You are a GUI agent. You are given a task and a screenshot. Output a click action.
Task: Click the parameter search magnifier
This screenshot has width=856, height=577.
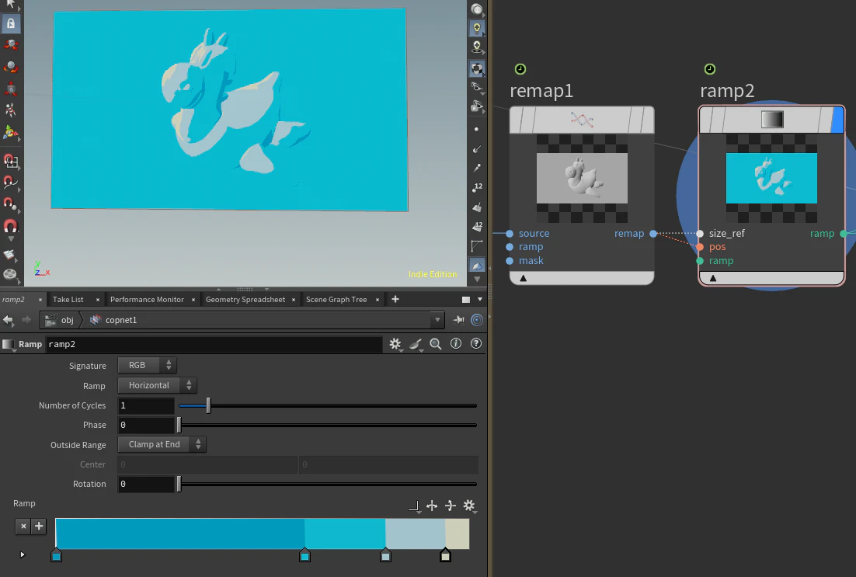[436, 344]
